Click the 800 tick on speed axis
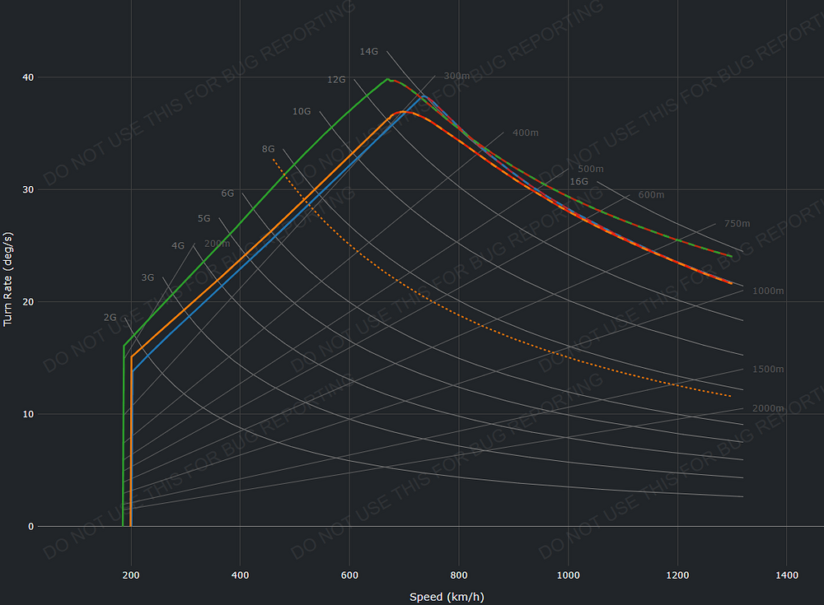The image size is (824, 605). pos(459,576)
